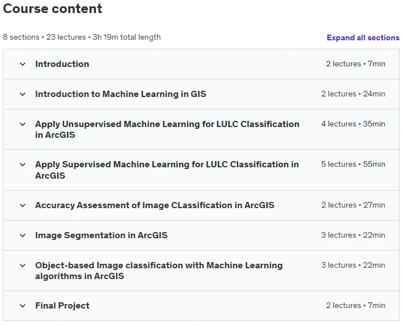The height and width of the screenshot is (325, 403).
Task: Open Image Segmentation in ArcGIS title
Action: click(x=101, y=235)
